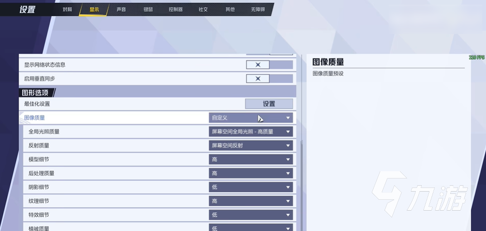Click the 启用垂直同步 label
Image resolution: width=486 pixels, height=231 pixels.
click(x=40, y=79)
